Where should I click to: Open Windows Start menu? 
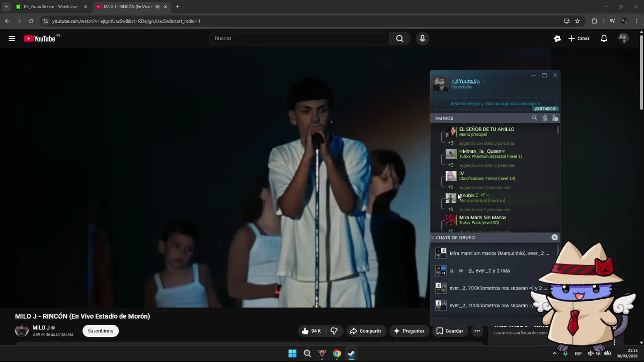coord(292,353)
